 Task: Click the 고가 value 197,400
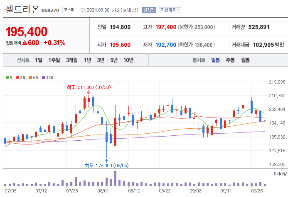tap(166, 27)
